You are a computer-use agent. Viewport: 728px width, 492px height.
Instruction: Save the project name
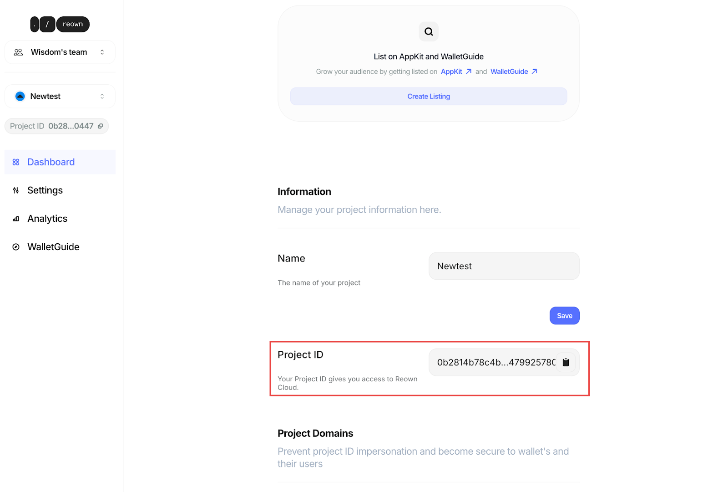coord(564,316)
